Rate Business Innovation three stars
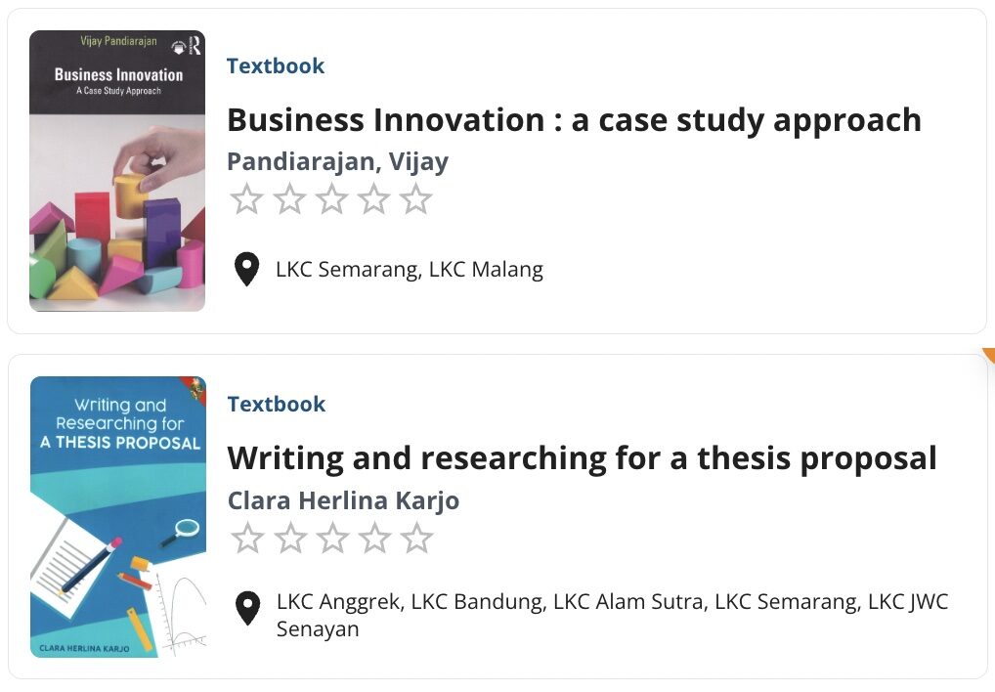995x692 pixels. 332,199
